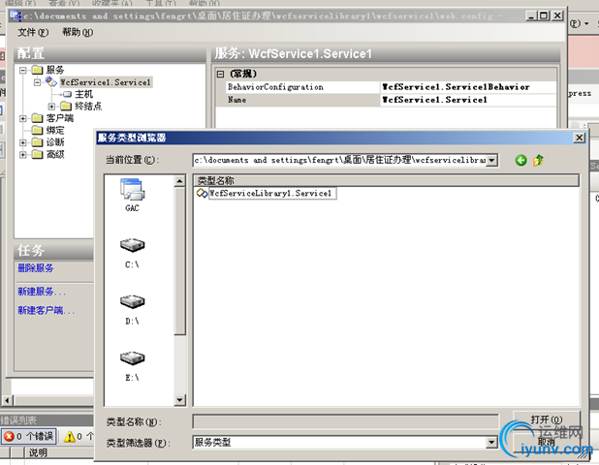The image size is (599, 465).
Task: Click the drive list scrollbar down arrow
Action: (x=179, y=400)
